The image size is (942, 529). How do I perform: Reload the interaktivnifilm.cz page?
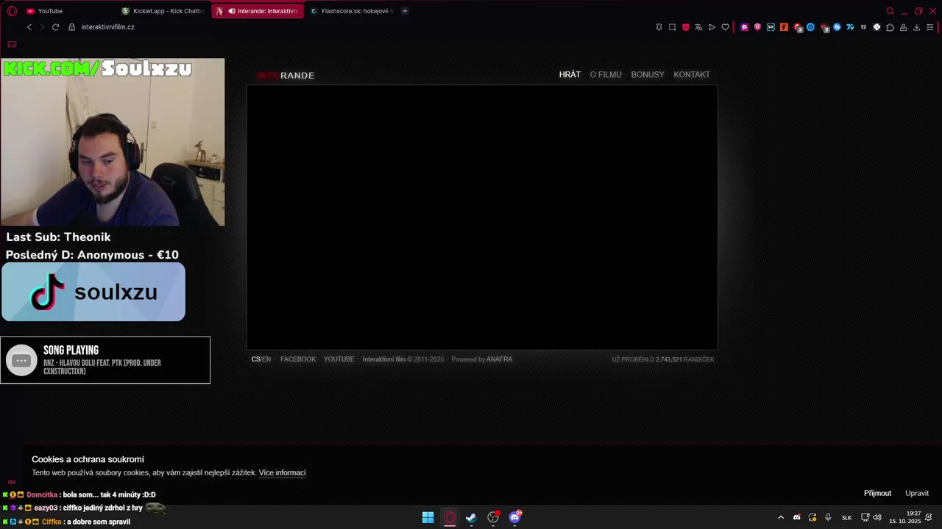click(x=55, y=27)
